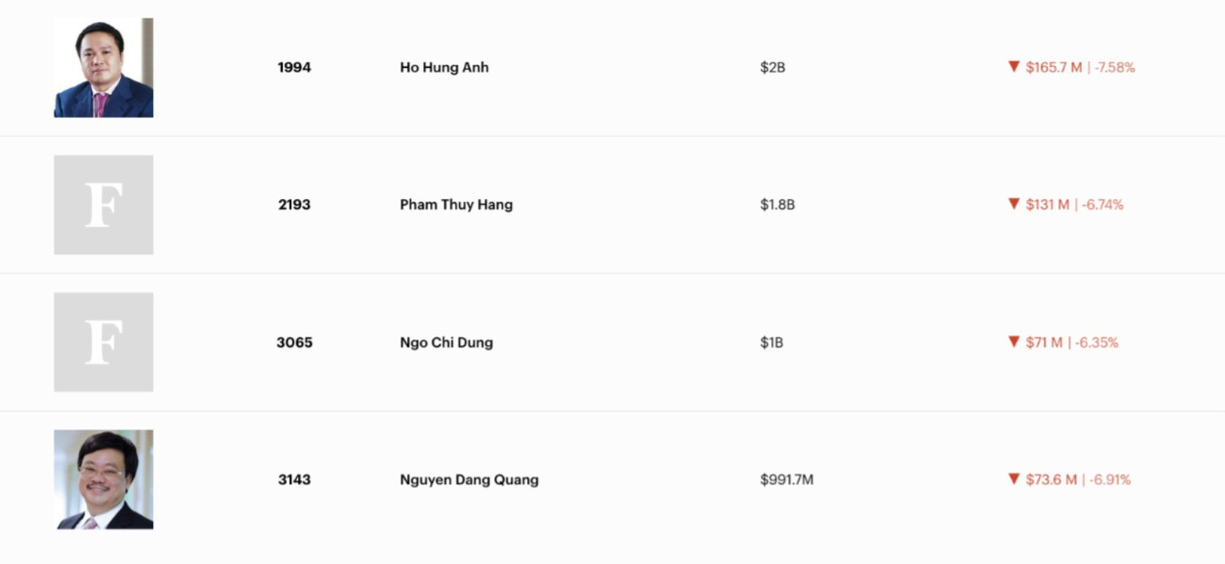Viewport: 1225px width, 564px height.
Task: Select rank number 1994
Action: point(294,68)
